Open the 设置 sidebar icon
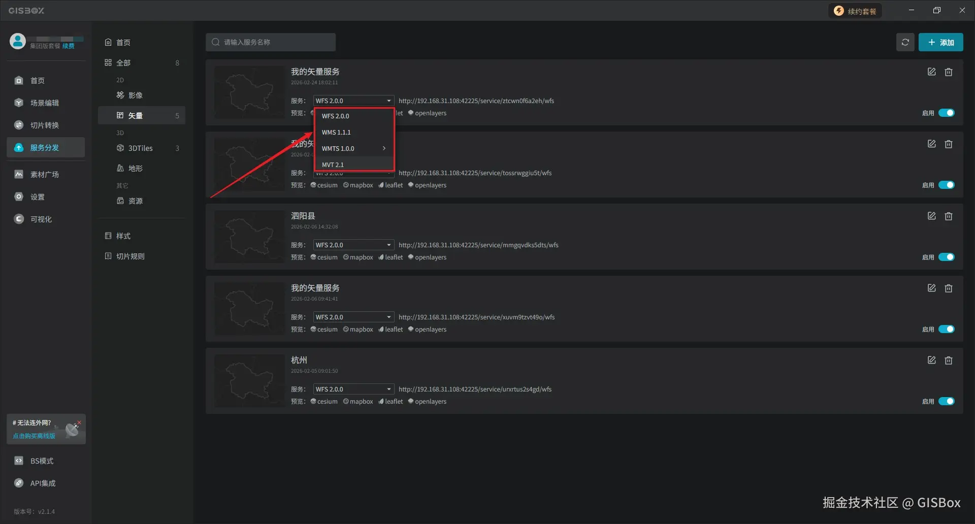The width and height of the screenshot is (975, 524). tap(38, 196)
